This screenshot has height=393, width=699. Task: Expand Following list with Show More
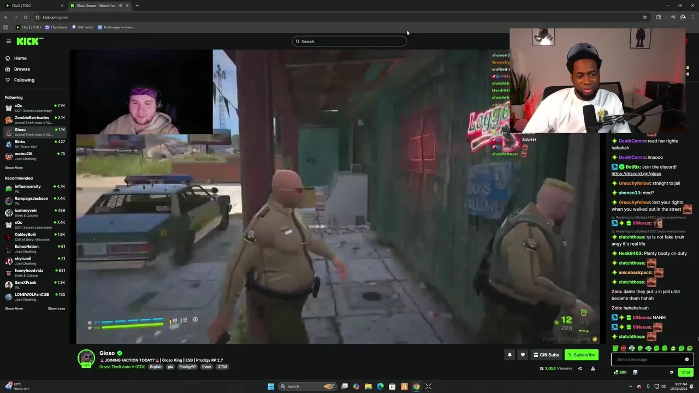click(x=14, y=168)
